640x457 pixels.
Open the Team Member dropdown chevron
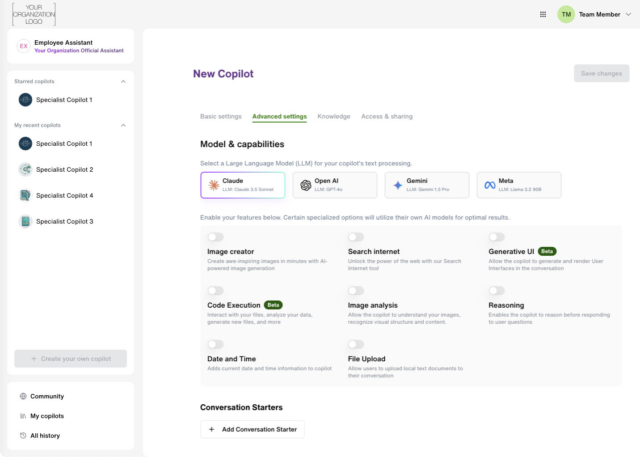point(628,14)
